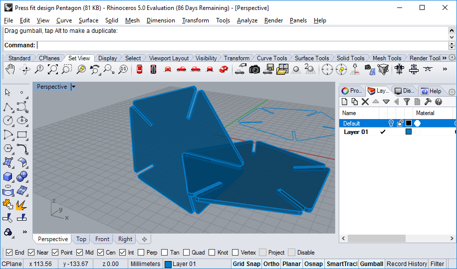Open the Surface menu
The height and width of the screenshot is (269, 457).
pos(88,20)
